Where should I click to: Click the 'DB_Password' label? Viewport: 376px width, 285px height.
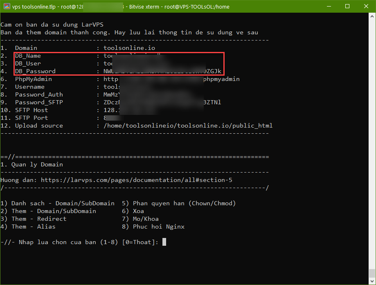pos(35,71)
